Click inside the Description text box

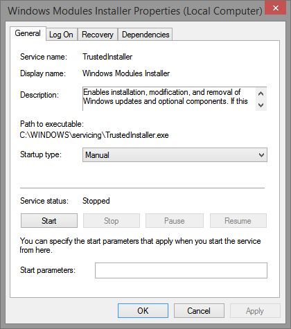point(169,99)
